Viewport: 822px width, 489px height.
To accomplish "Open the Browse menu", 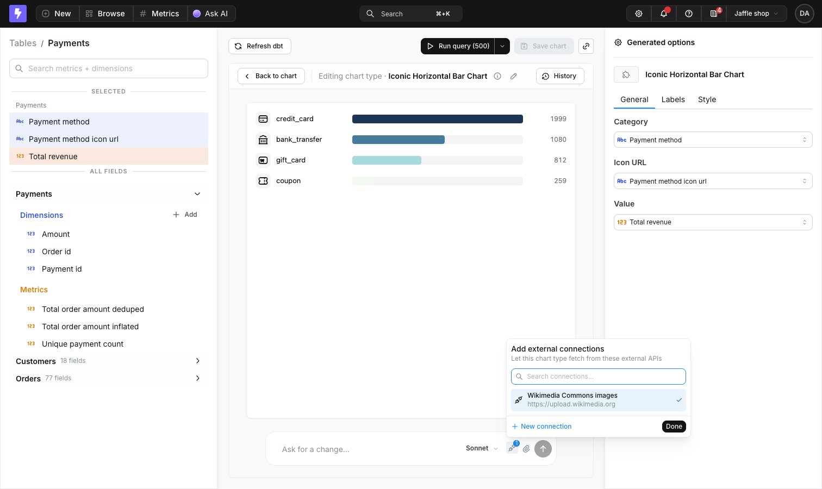I will pos(105,14).
